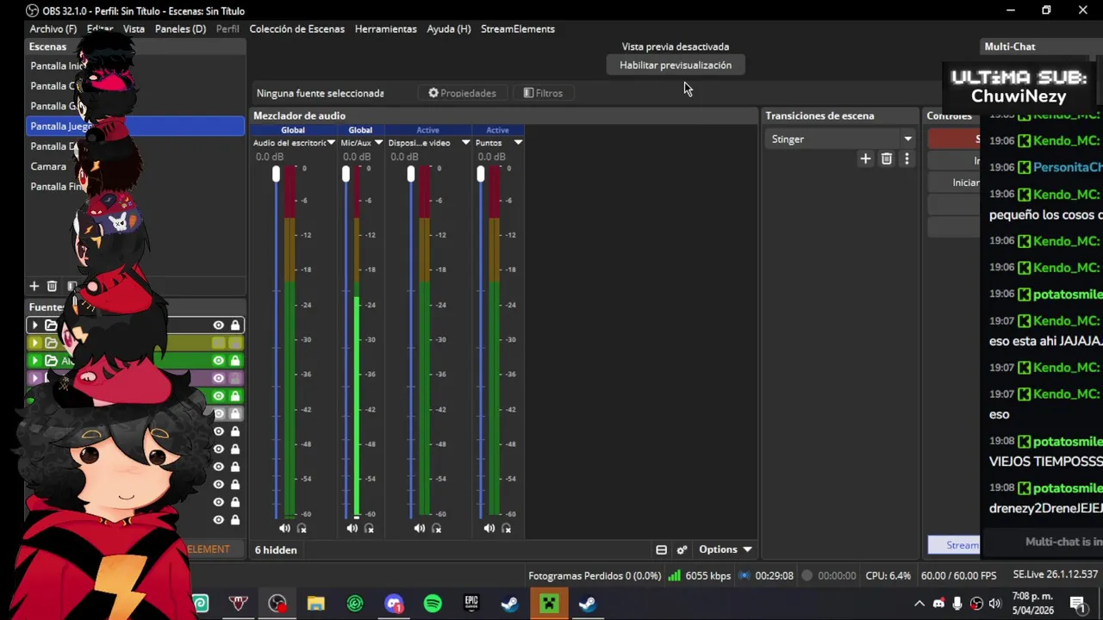Open Colección de Escenas menu
1103x620 pixels.
click(x=296, y=28)
